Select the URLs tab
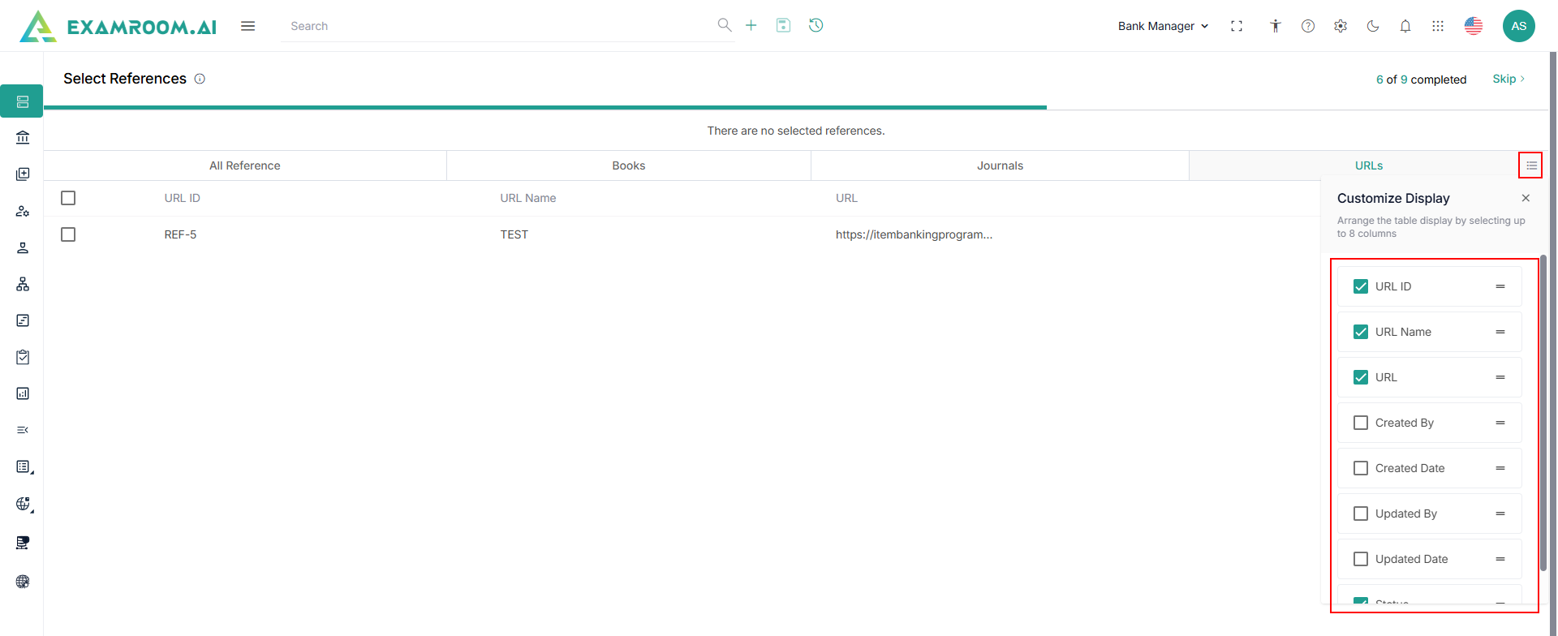1558x636 pixels. pyautogui.click(x=1369, y=165)
